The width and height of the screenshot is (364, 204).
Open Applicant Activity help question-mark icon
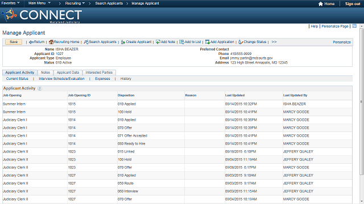coord(40,88)
